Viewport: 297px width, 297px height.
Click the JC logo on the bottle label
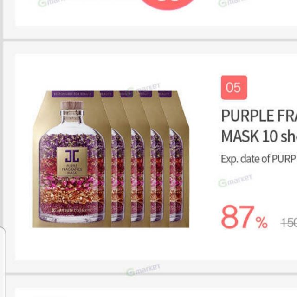click(72, 156)
